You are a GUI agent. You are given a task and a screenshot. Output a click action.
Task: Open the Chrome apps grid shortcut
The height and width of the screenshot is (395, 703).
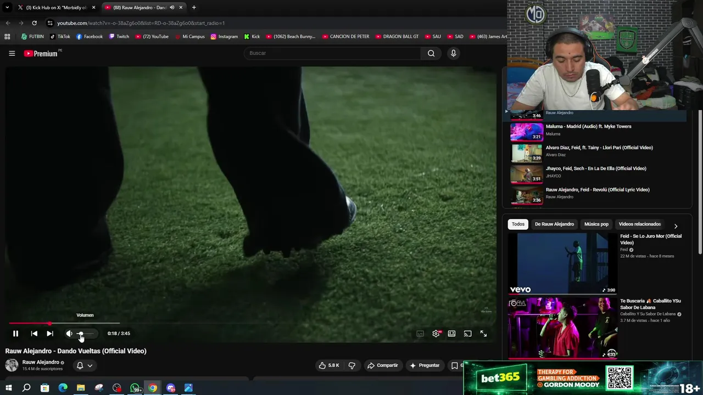click(x=7, y=37)
